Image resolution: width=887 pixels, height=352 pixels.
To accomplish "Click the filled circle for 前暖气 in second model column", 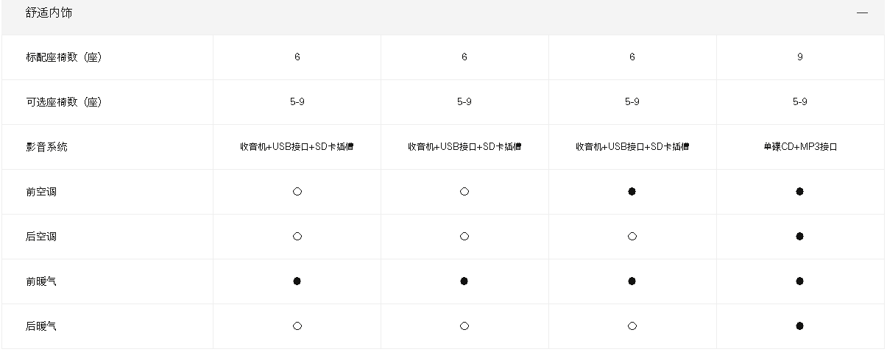I will click(464, 281).
